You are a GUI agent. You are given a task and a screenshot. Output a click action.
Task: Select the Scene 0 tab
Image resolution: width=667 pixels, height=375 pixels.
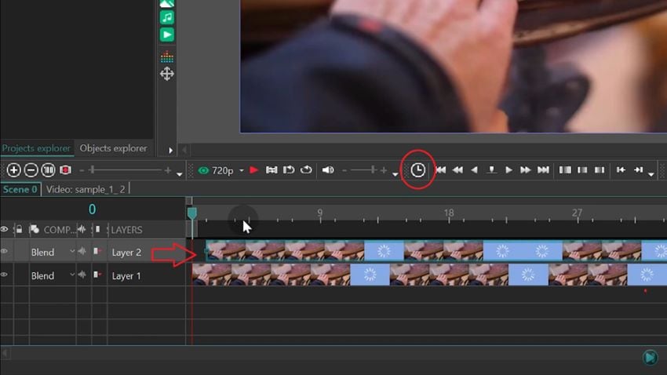click(20, 190)
